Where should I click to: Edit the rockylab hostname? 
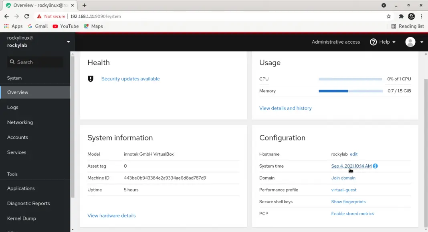click(x=354, y=154)
